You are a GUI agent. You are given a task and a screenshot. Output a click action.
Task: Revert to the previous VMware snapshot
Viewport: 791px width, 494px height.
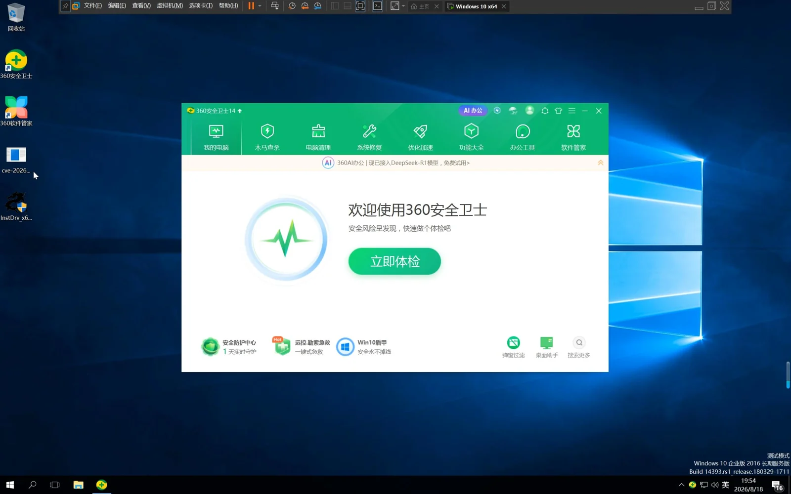point(305,6)
